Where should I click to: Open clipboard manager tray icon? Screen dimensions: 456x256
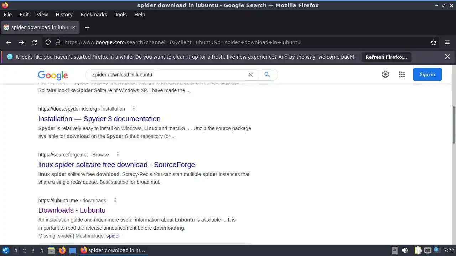coord(418,250)
